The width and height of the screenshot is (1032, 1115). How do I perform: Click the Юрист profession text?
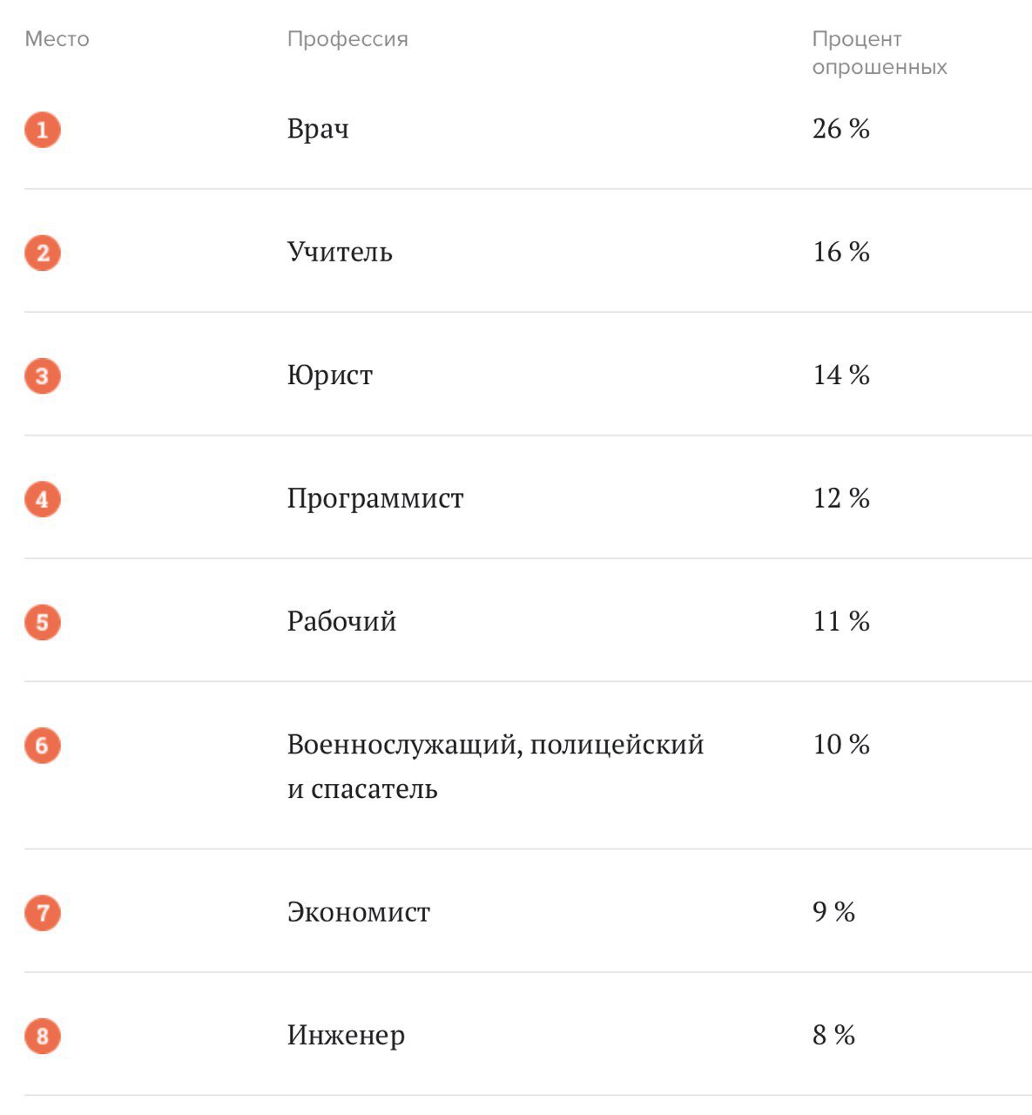pyautogui.click(x=330, y=375)
